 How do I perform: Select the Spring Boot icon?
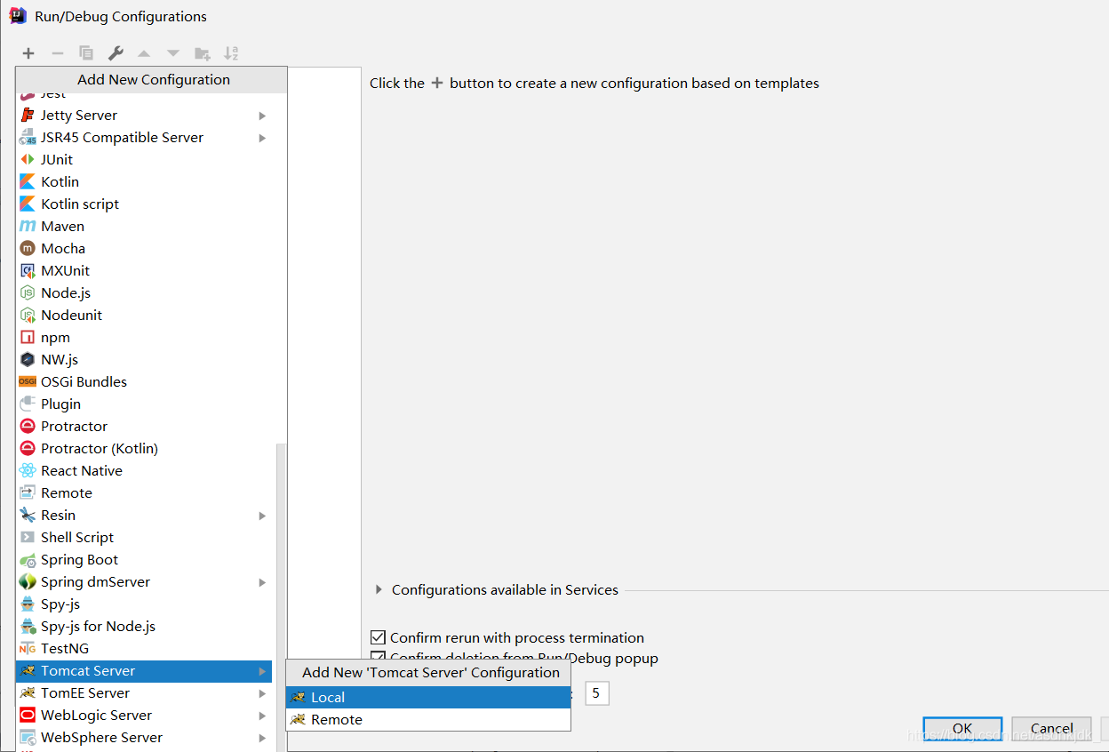click(x=28, y=560)
